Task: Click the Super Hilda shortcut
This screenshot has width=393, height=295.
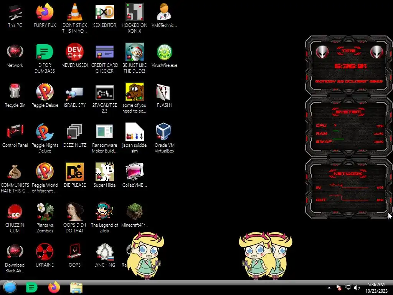Action: point(104,175)
